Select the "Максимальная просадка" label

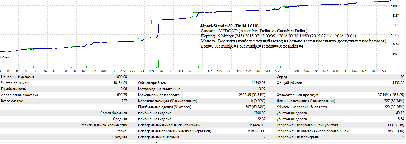[158, 95]
